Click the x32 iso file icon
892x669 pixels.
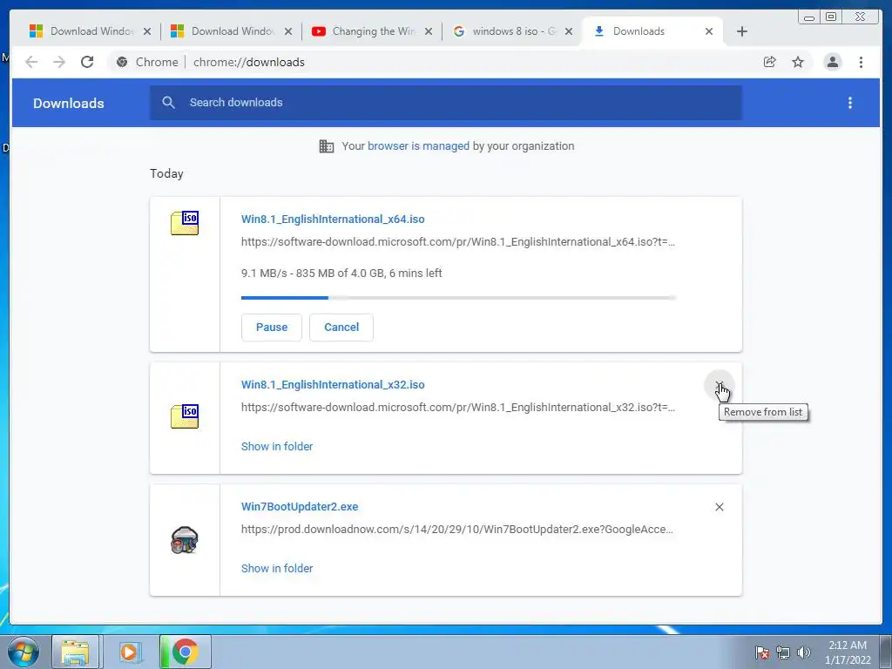[185, 416]
